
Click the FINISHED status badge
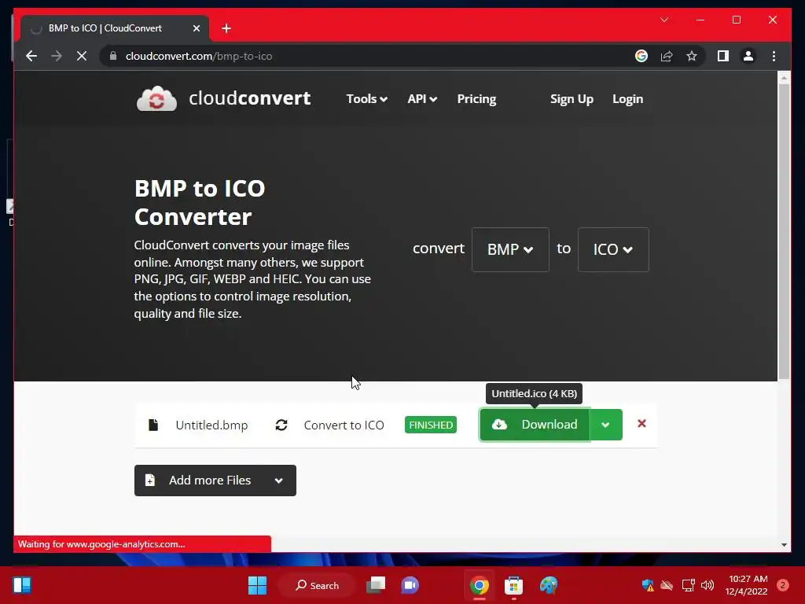(430, 425)
